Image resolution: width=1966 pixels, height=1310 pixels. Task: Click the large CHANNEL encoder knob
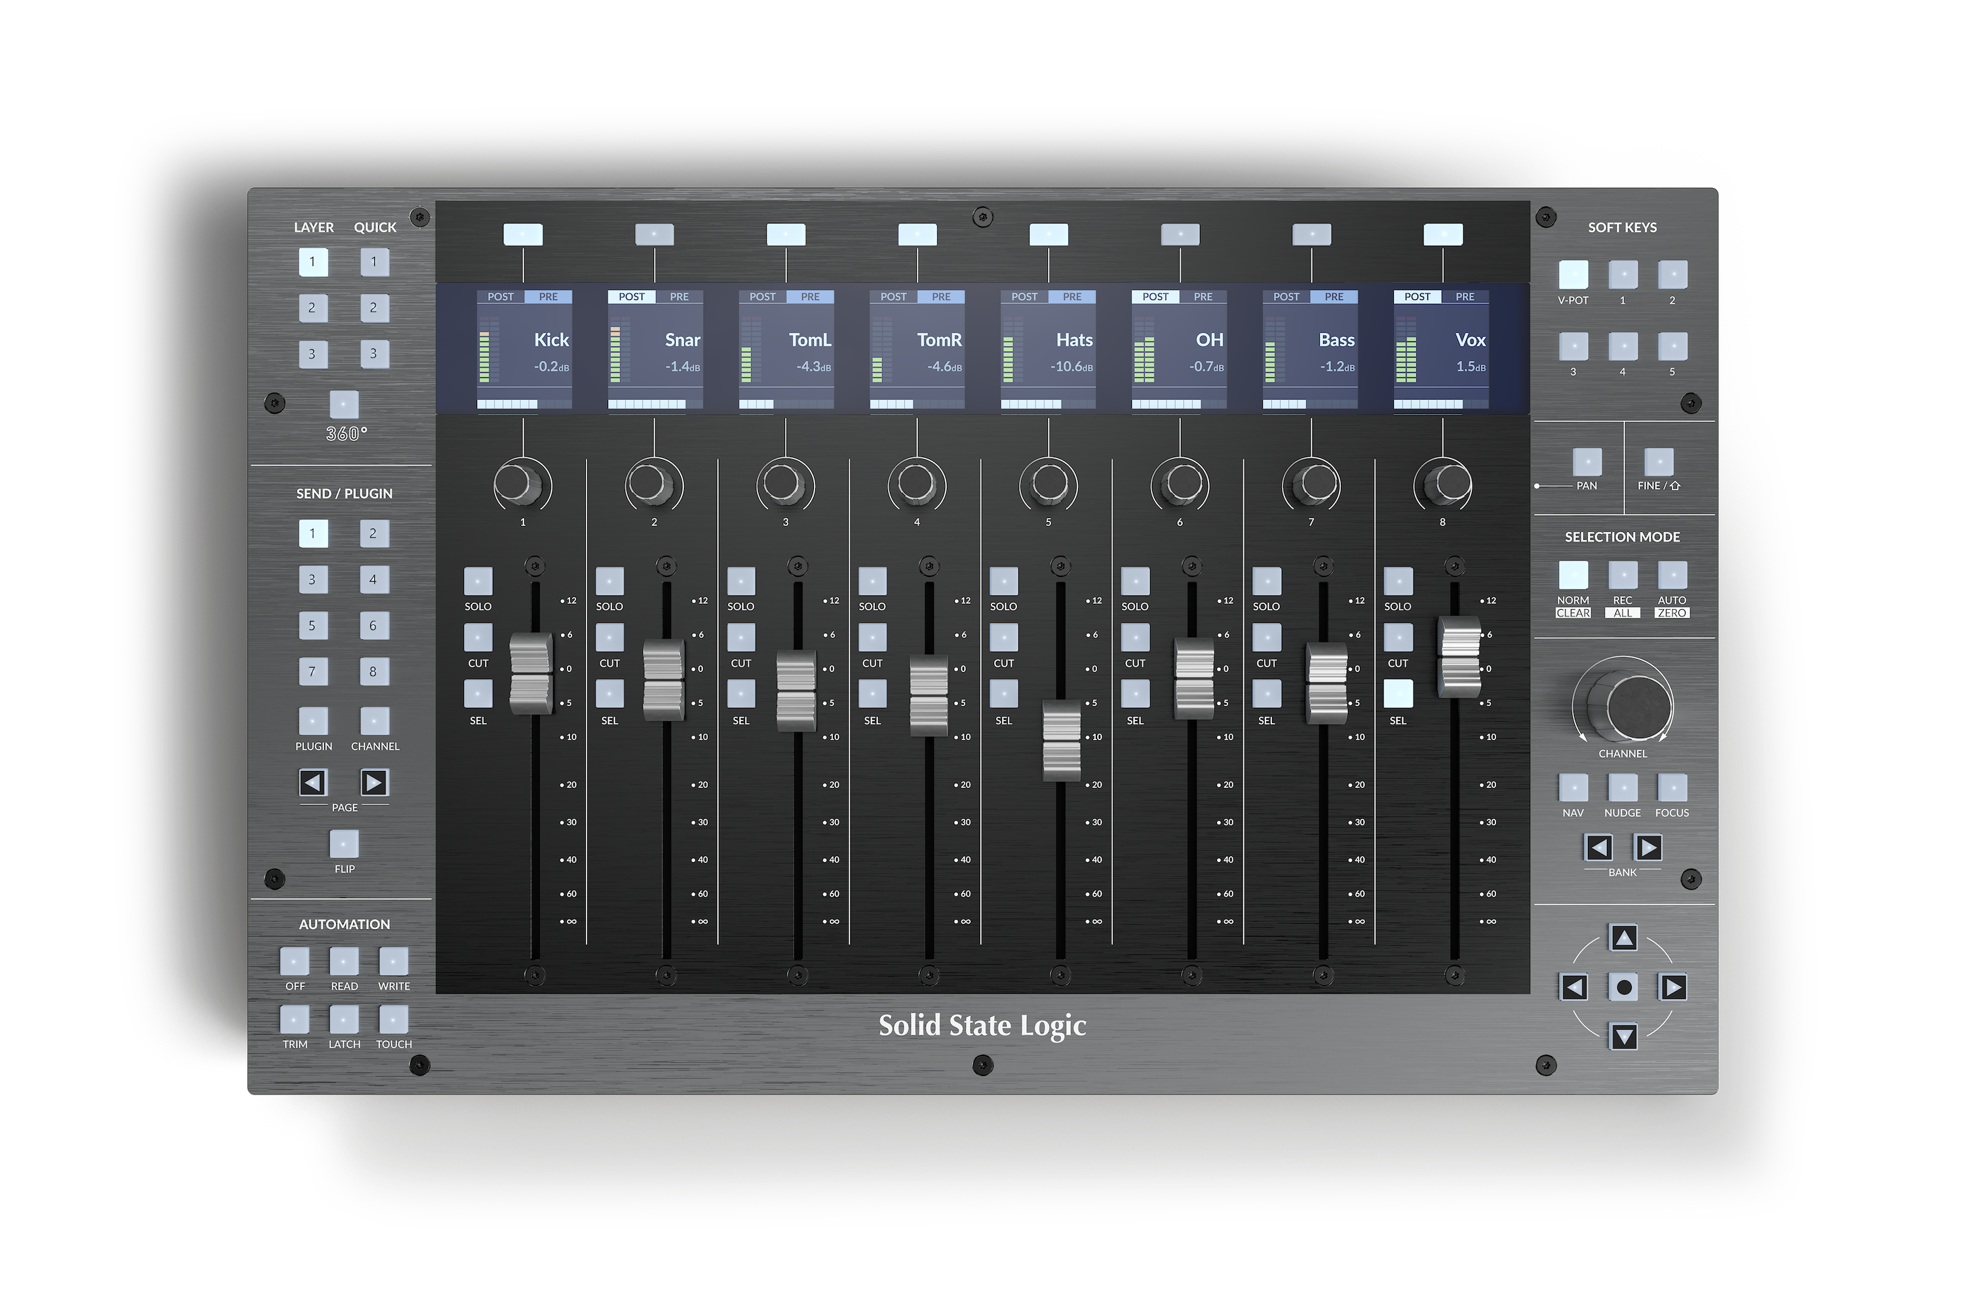(1638, 706)
